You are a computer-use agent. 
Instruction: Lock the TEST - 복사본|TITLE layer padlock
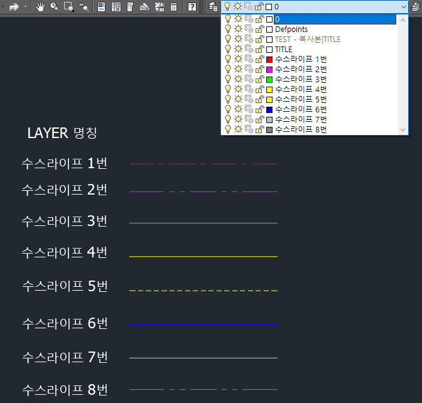coord(259,40)
